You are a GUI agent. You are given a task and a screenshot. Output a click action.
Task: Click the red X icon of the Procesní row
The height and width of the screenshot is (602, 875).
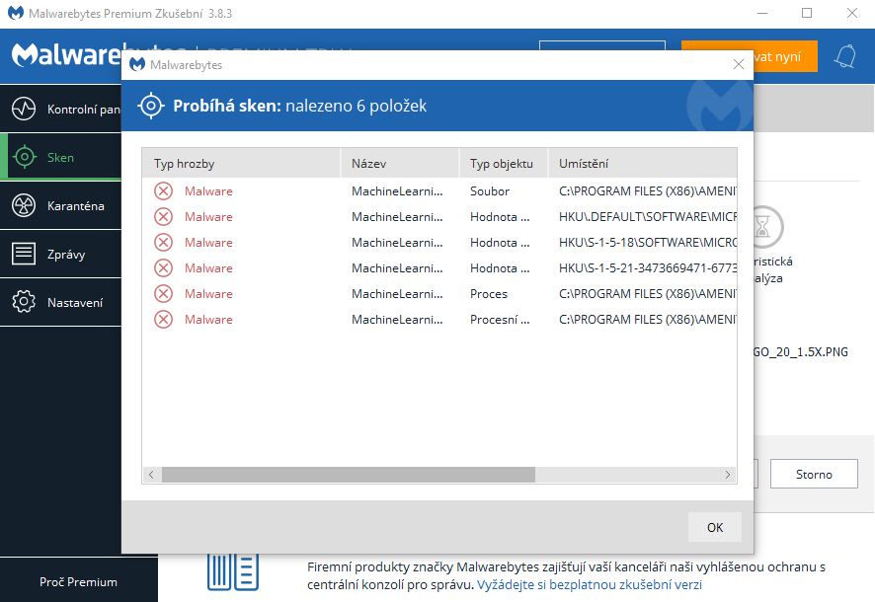[163, 320]
